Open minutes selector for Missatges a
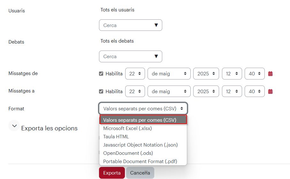This screenshot has height=179, width=290. coord(255,91)
